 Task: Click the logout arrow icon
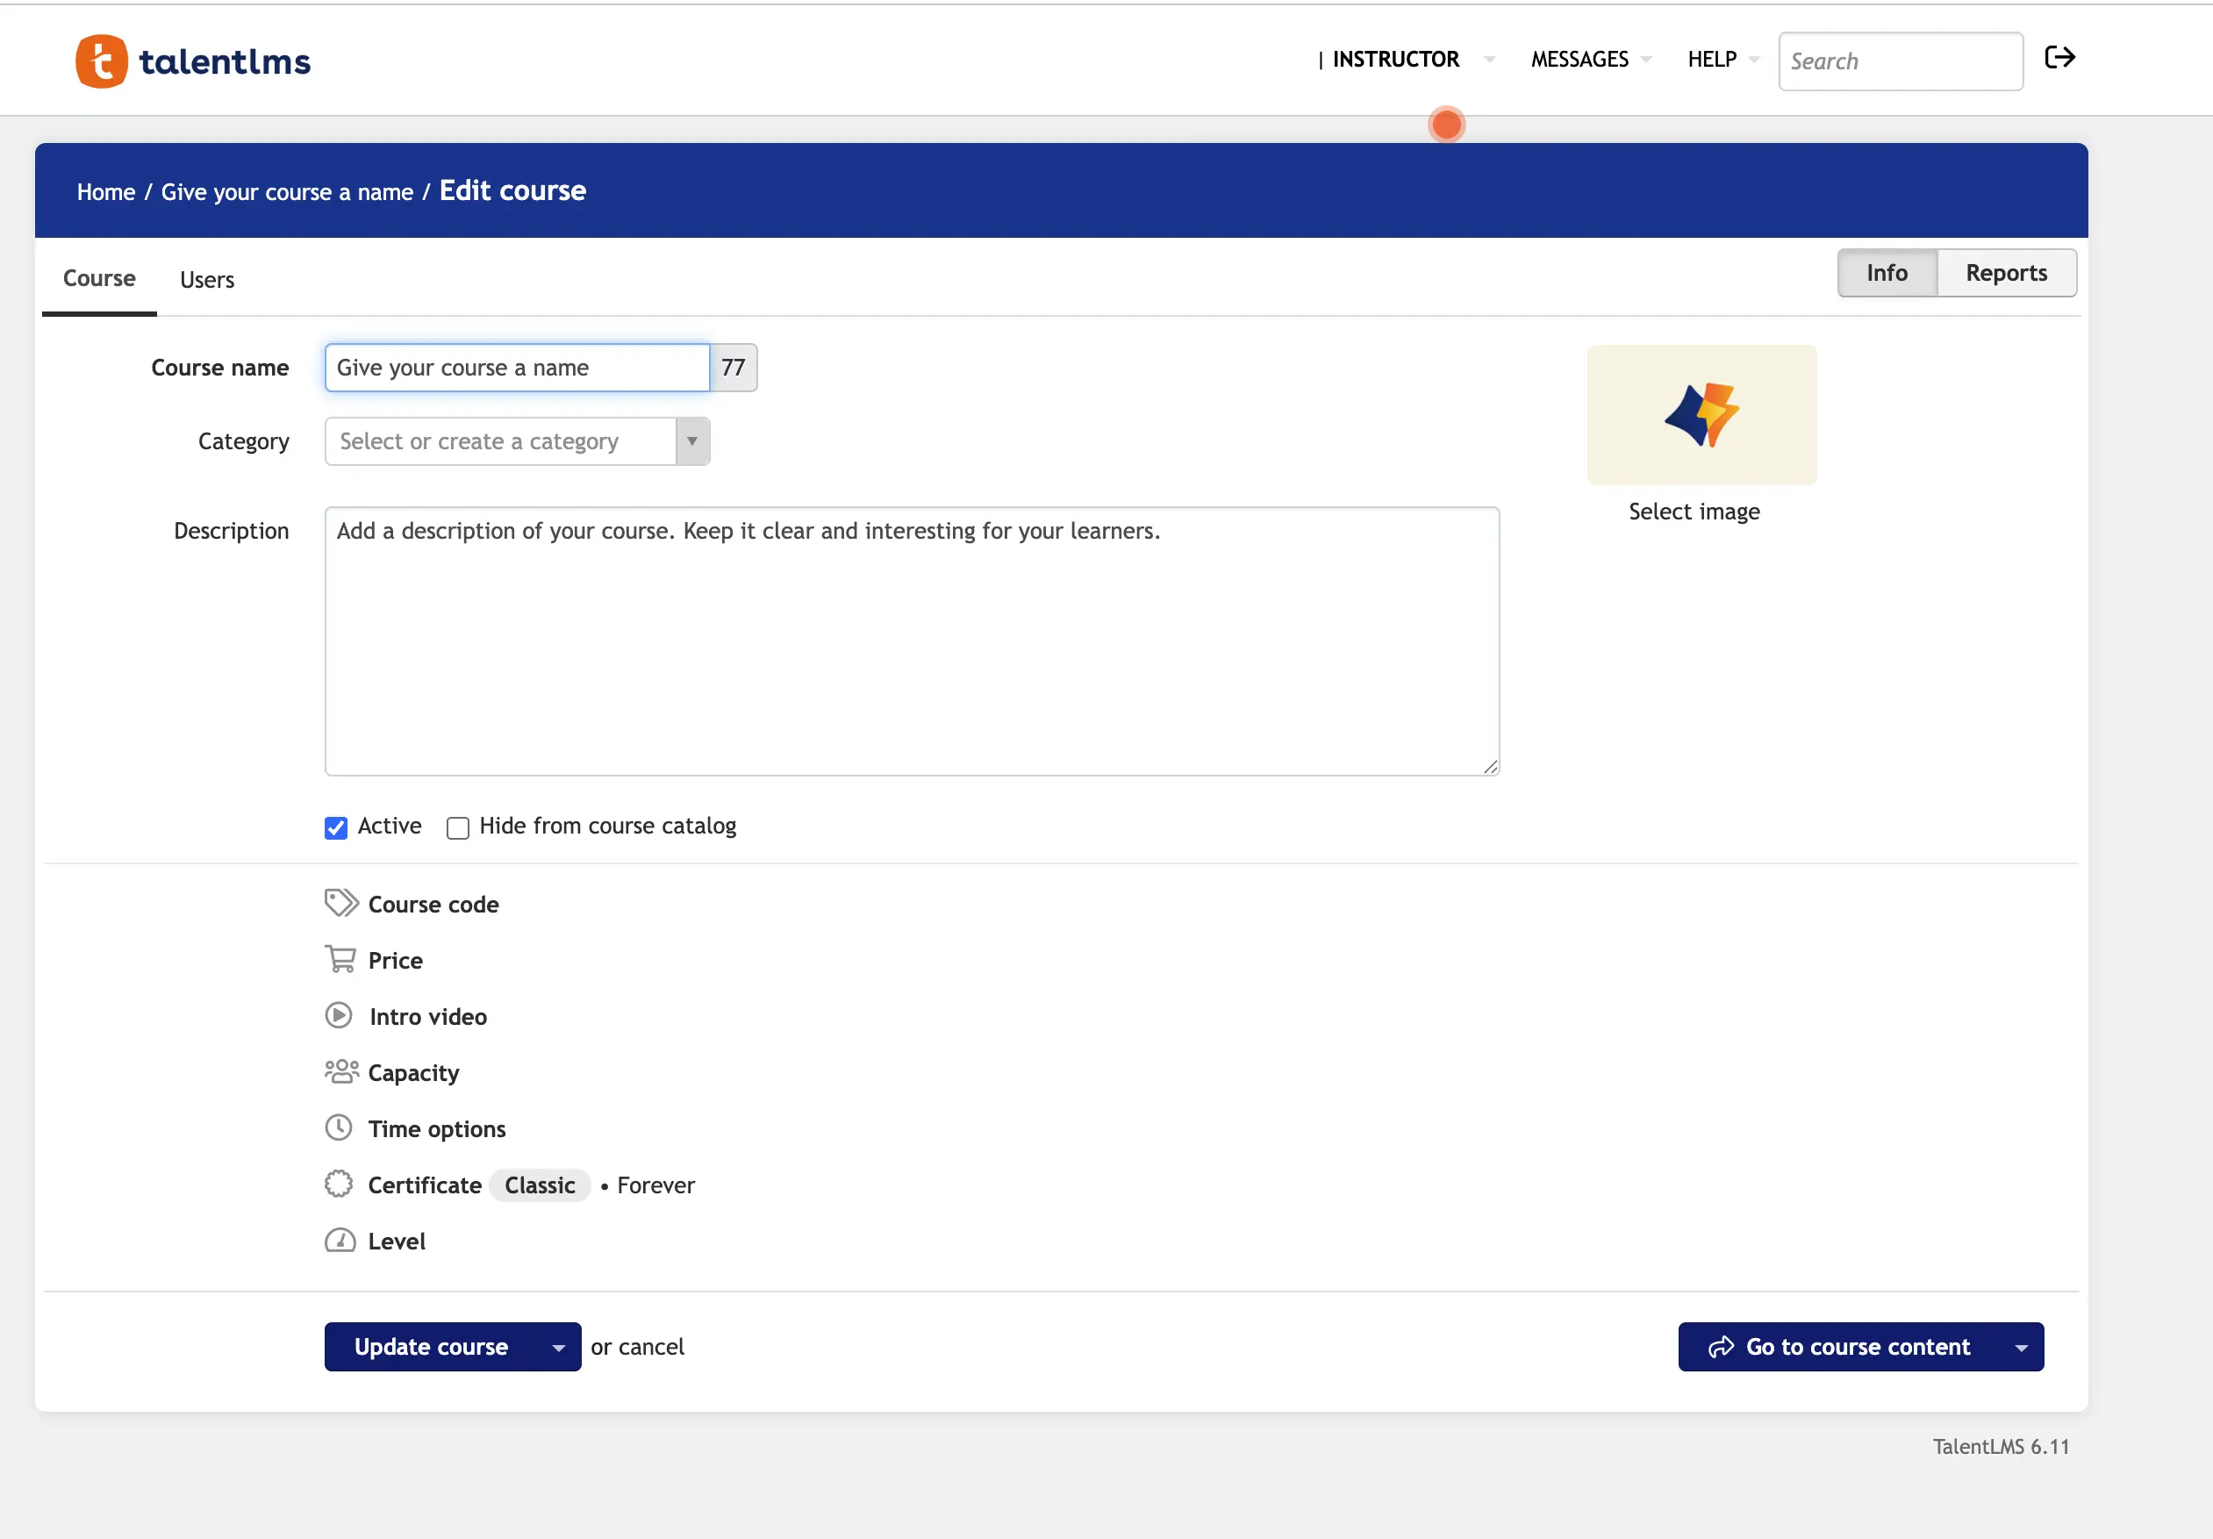[x=2059, y=58]
